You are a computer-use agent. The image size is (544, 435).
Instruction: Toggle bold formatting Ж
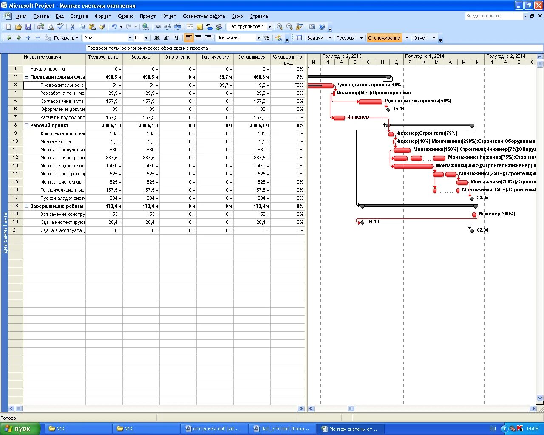[157, 38]
